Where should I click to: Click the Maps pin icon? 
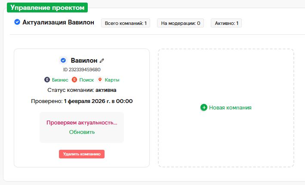100,80
